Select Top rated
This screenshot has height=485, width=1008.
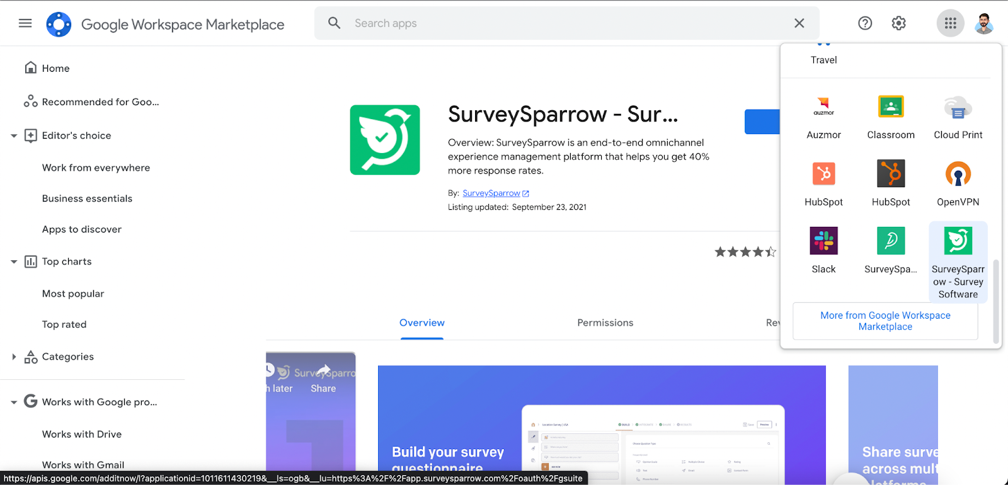[x=64, y=324]
